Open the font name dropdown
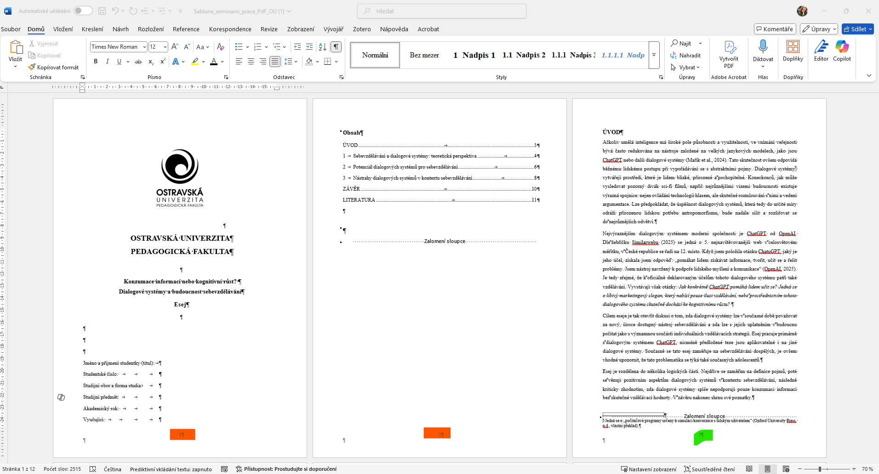The height and width of the screenshot is (474, 879). [144, 47]
